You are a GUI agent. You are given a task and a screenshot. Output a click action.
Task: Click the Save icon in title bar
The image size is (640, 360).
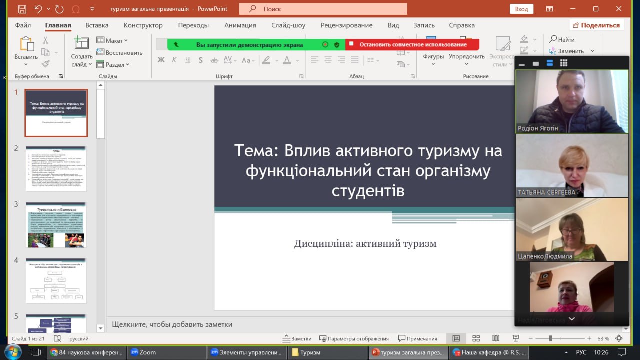21,9
